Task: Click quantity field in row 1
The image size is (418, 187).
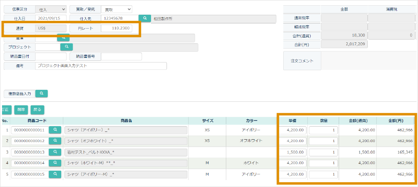Action: click(x=323, y=130)
